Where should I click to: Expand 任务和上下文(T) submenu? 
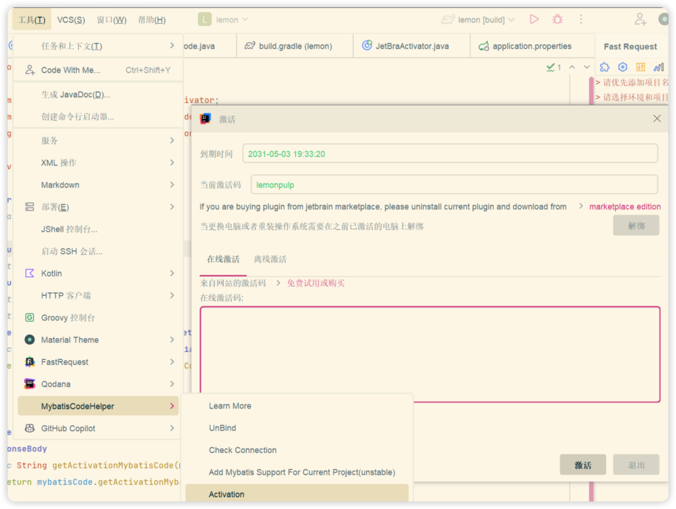click(98, 46)
